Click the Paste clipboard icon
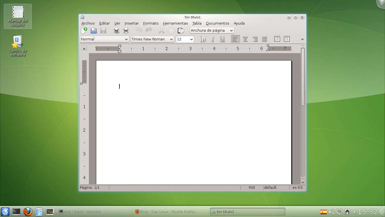Viewport: 385px width, 217px height. 181,31
